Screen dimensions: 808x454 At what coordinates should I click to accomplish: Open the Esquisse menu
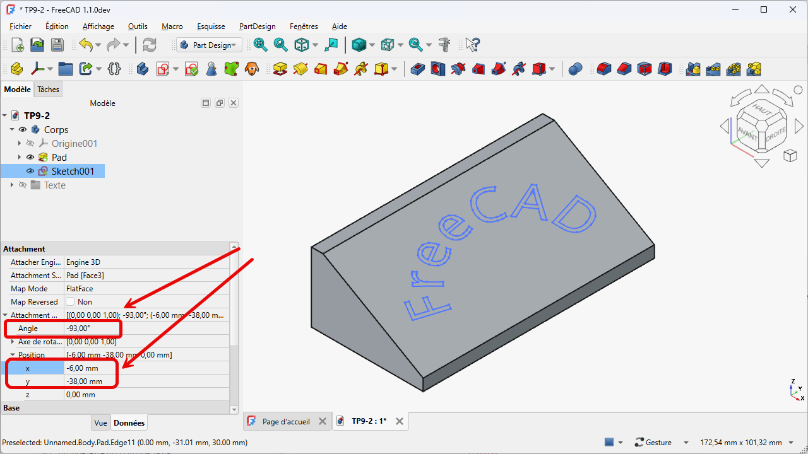point(211,26)
